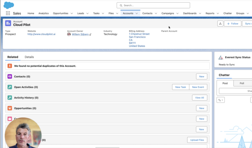Expand the Dashboards nav chevron
Image resolution: width=252 pixels, height=148 pixels.
click(200, 13)
